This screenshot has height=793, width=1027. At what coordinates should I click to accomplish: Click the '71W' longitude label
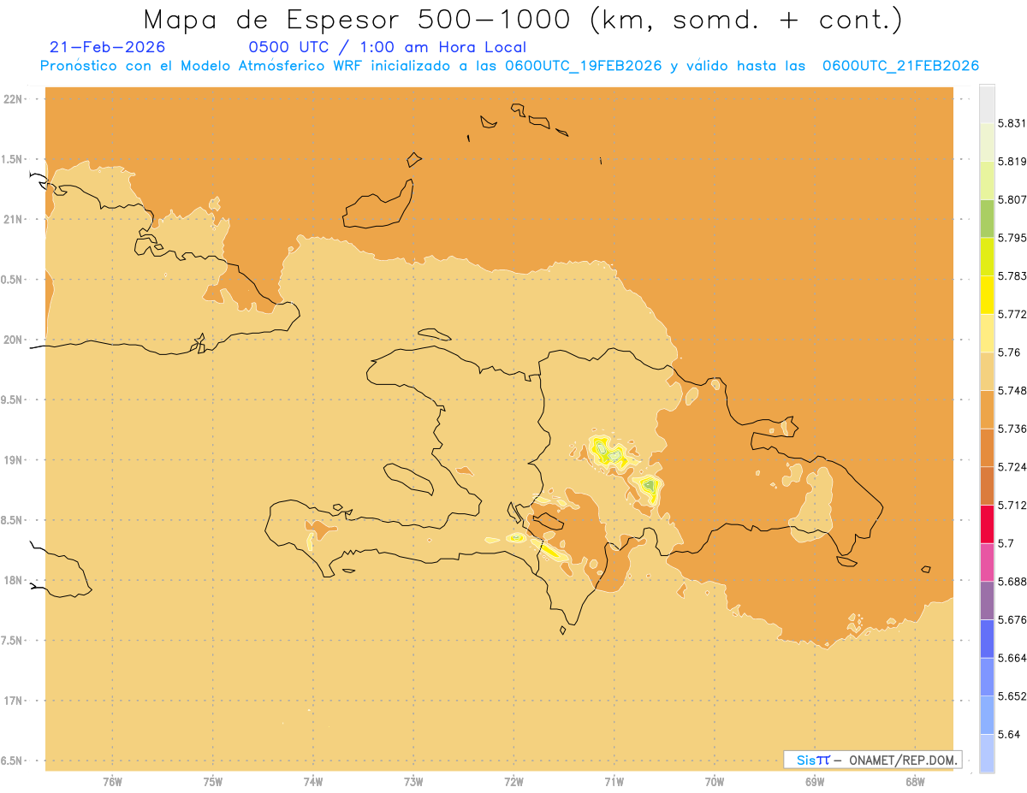(614, 781)
